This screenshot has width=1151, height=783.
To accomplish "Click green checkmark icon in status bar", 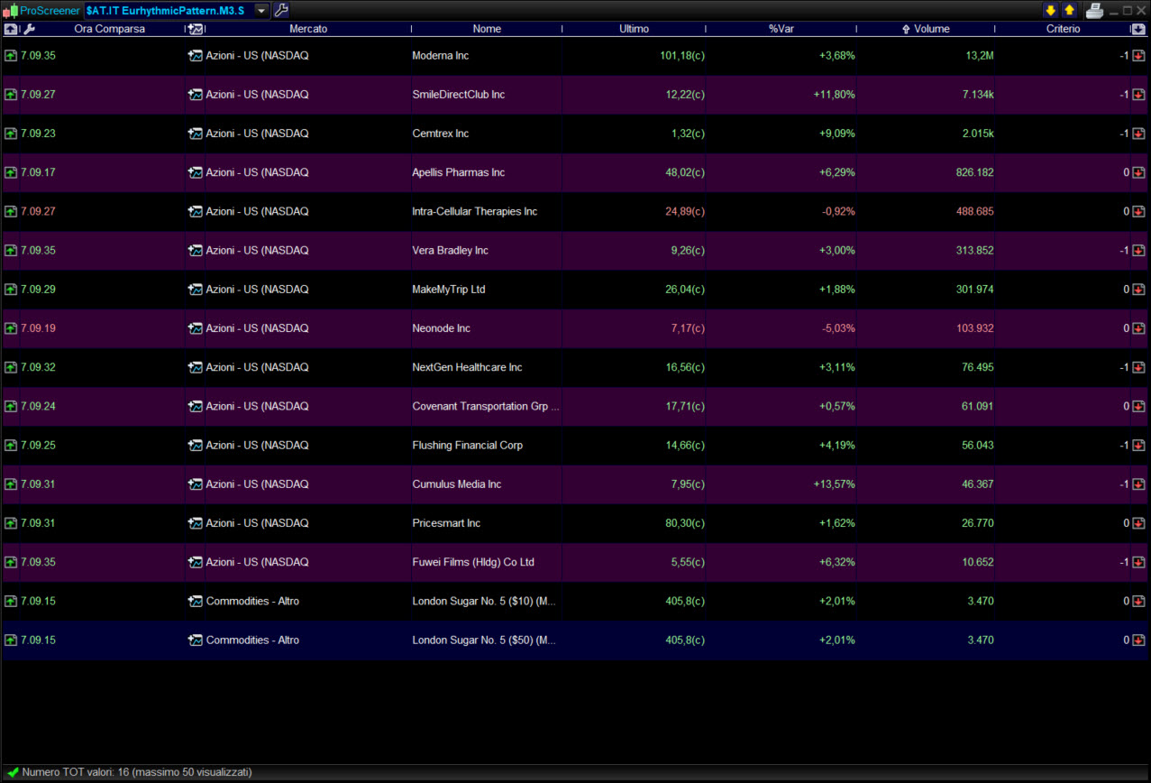I will (12, 772).
